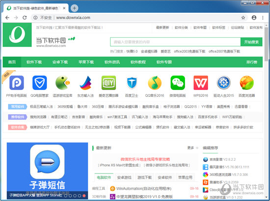Click hot search office2003免费版下载
The height and width of the screenshot is (201, 270).
[x=189, y=52]
